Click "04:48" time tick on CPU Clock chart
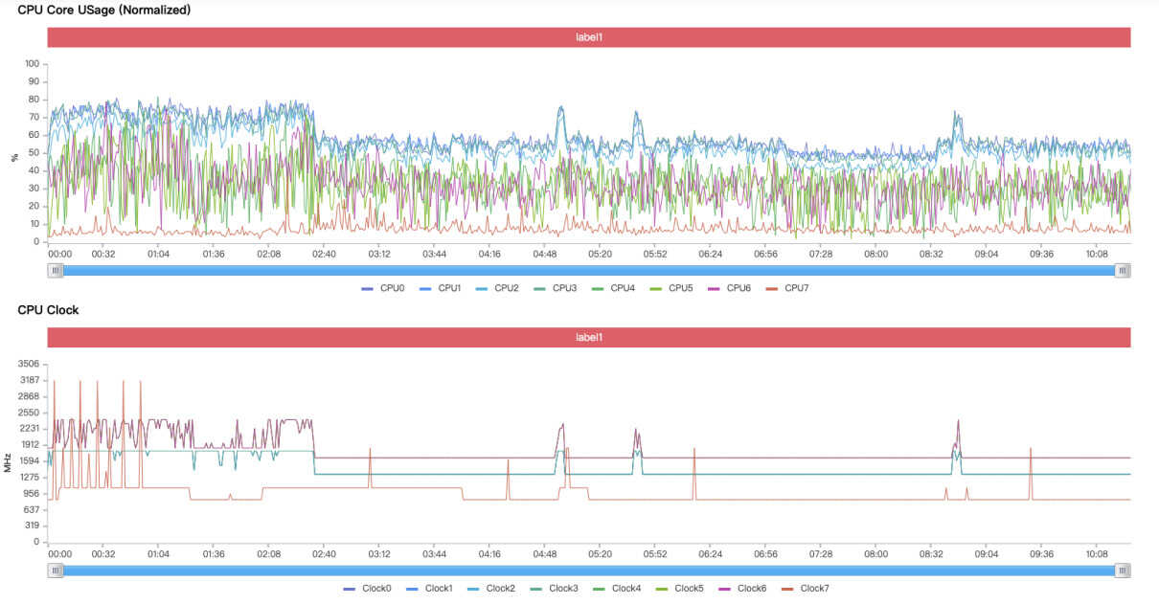The height and width of the screenshot is (604, 1159). [545, 553]
